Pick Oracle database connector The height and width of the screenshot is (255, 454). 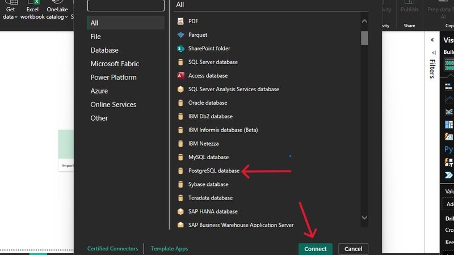(208, 103)
